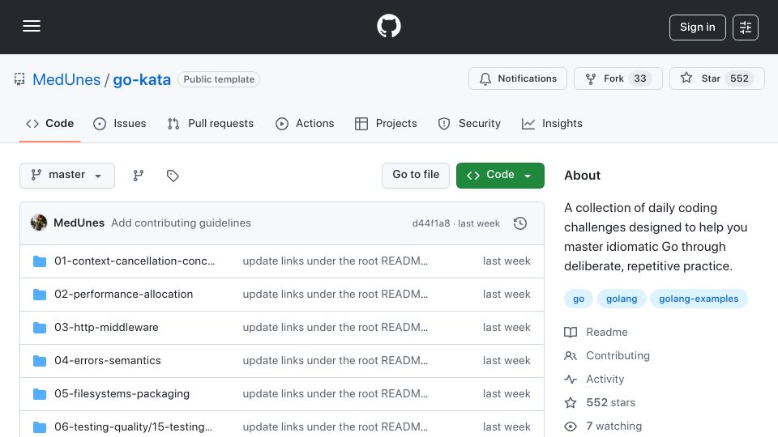Open folder 01-context-cancellation-conc...

[x=135, y=261]
